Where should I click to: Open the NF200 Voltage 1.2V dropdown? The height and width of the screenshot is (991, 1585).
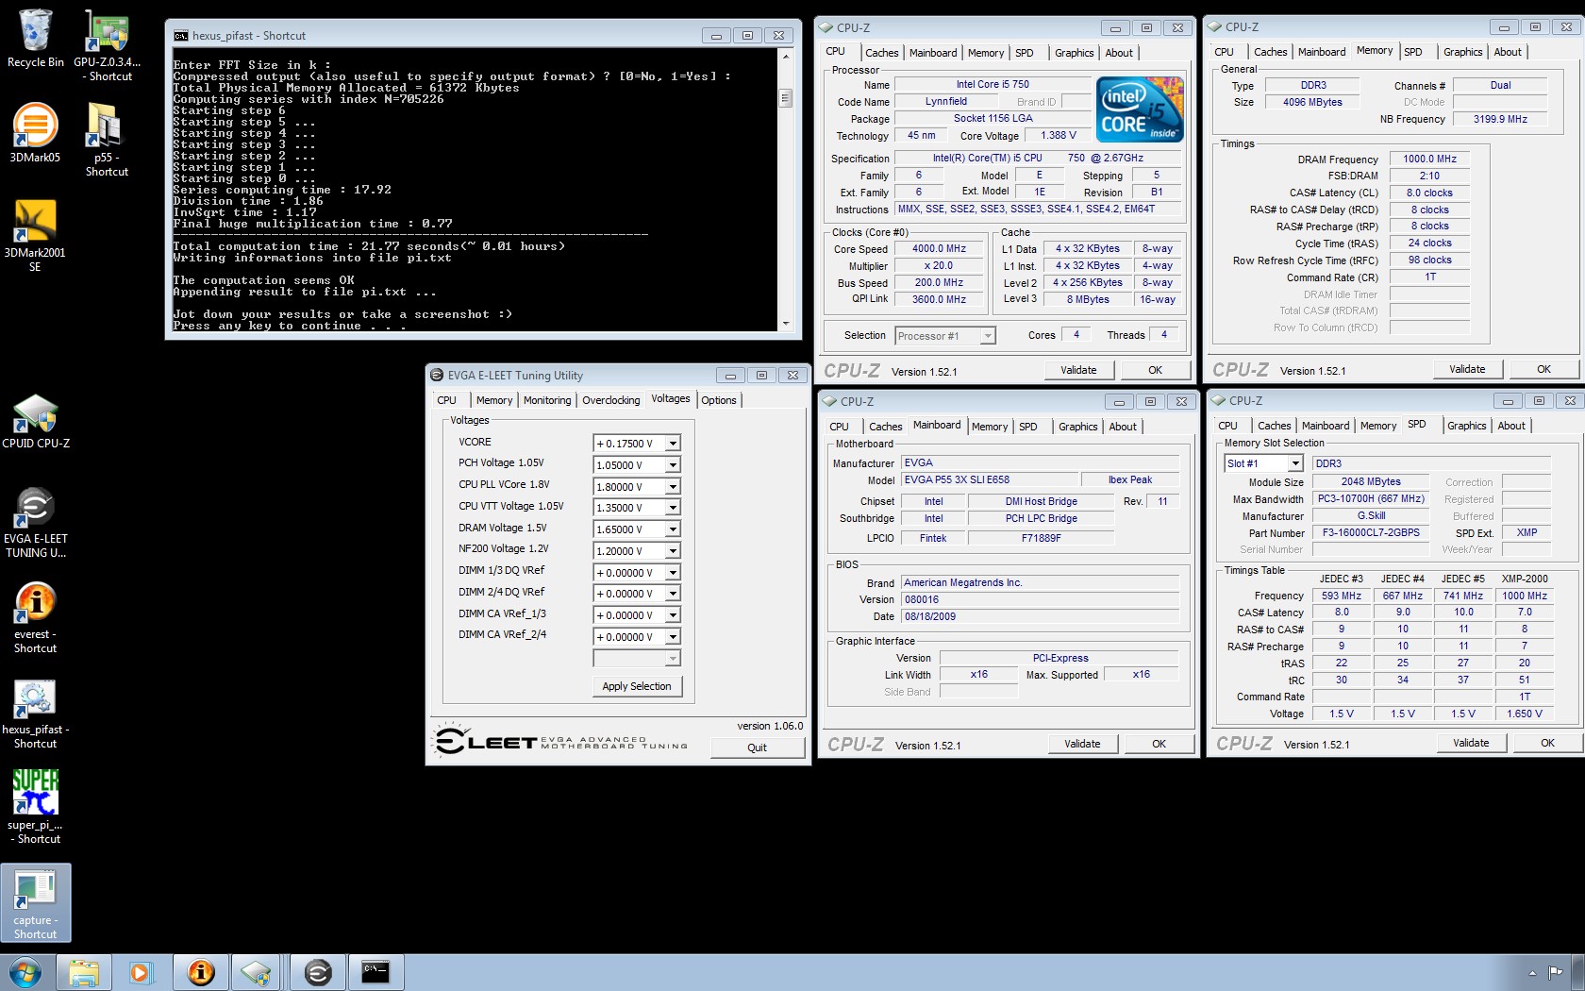(x=673, y=551)
